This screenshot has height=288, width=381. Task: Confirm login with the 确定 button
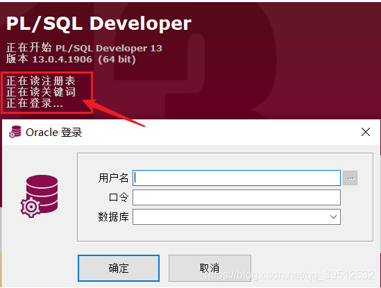(x=119, y=268)
